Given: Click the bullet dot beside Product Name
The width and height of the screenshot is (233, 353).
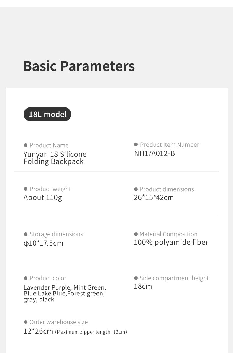Looking at the screenshot, I should 26,145.
